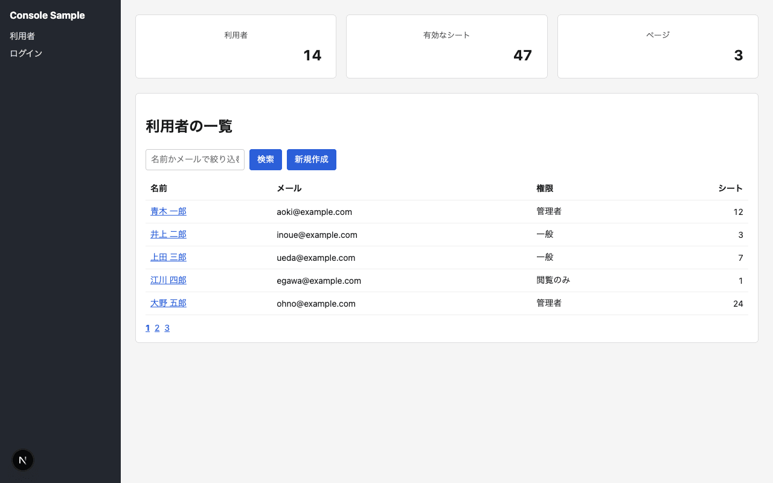Select email egawa@example.com
This screenshot has width=773, height=483.
coord(319,281)
